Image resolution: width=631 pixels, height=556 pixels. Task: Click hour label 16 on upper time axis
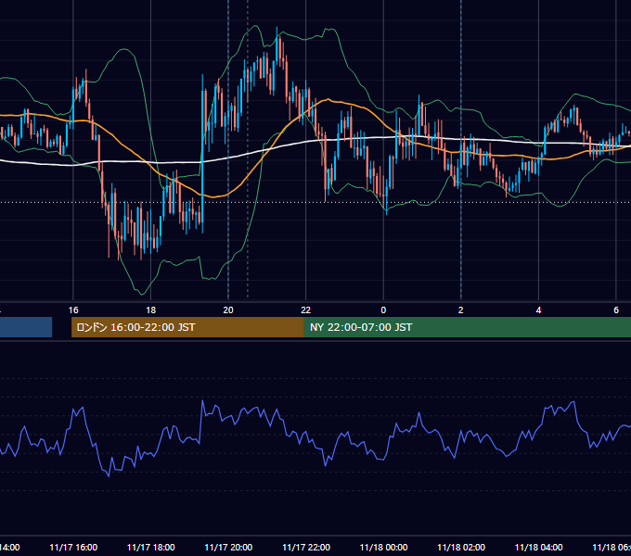pos(73,310)
